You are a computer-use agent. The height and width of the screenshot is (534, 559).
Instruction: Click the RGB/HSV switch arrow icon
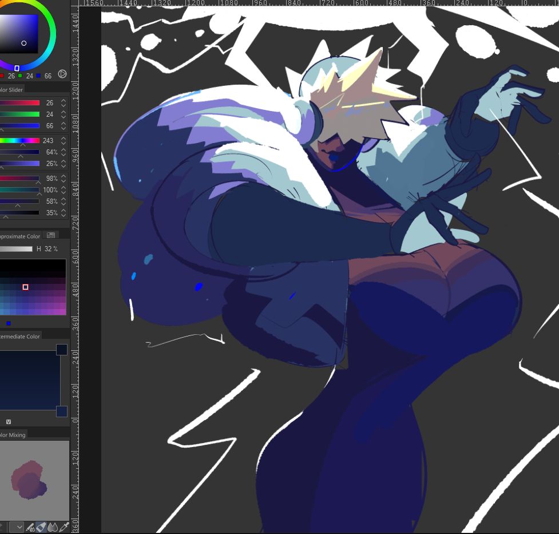pyautogui.click(x=62, y=74)
